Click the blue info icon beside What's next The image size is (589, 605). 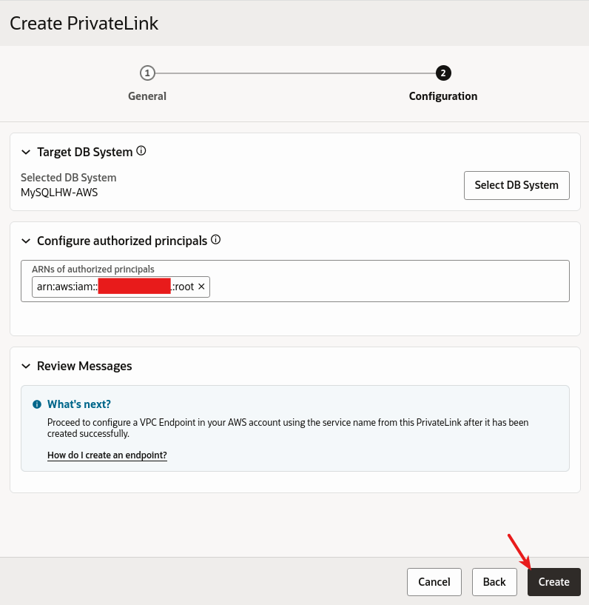point(37,404)
